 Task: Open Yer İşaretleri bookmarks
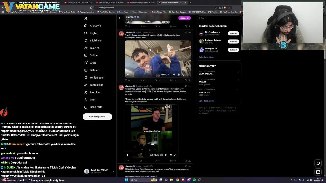[x=94, y=78]
